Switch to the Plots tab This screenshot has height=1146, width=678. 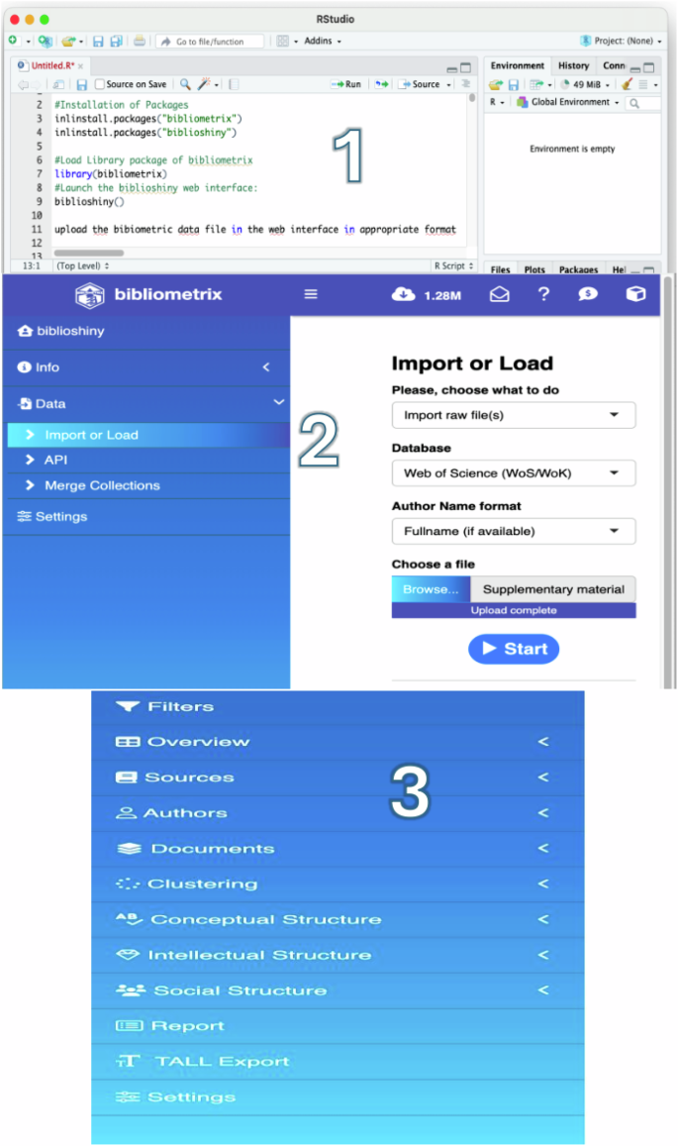click(534, 269)
